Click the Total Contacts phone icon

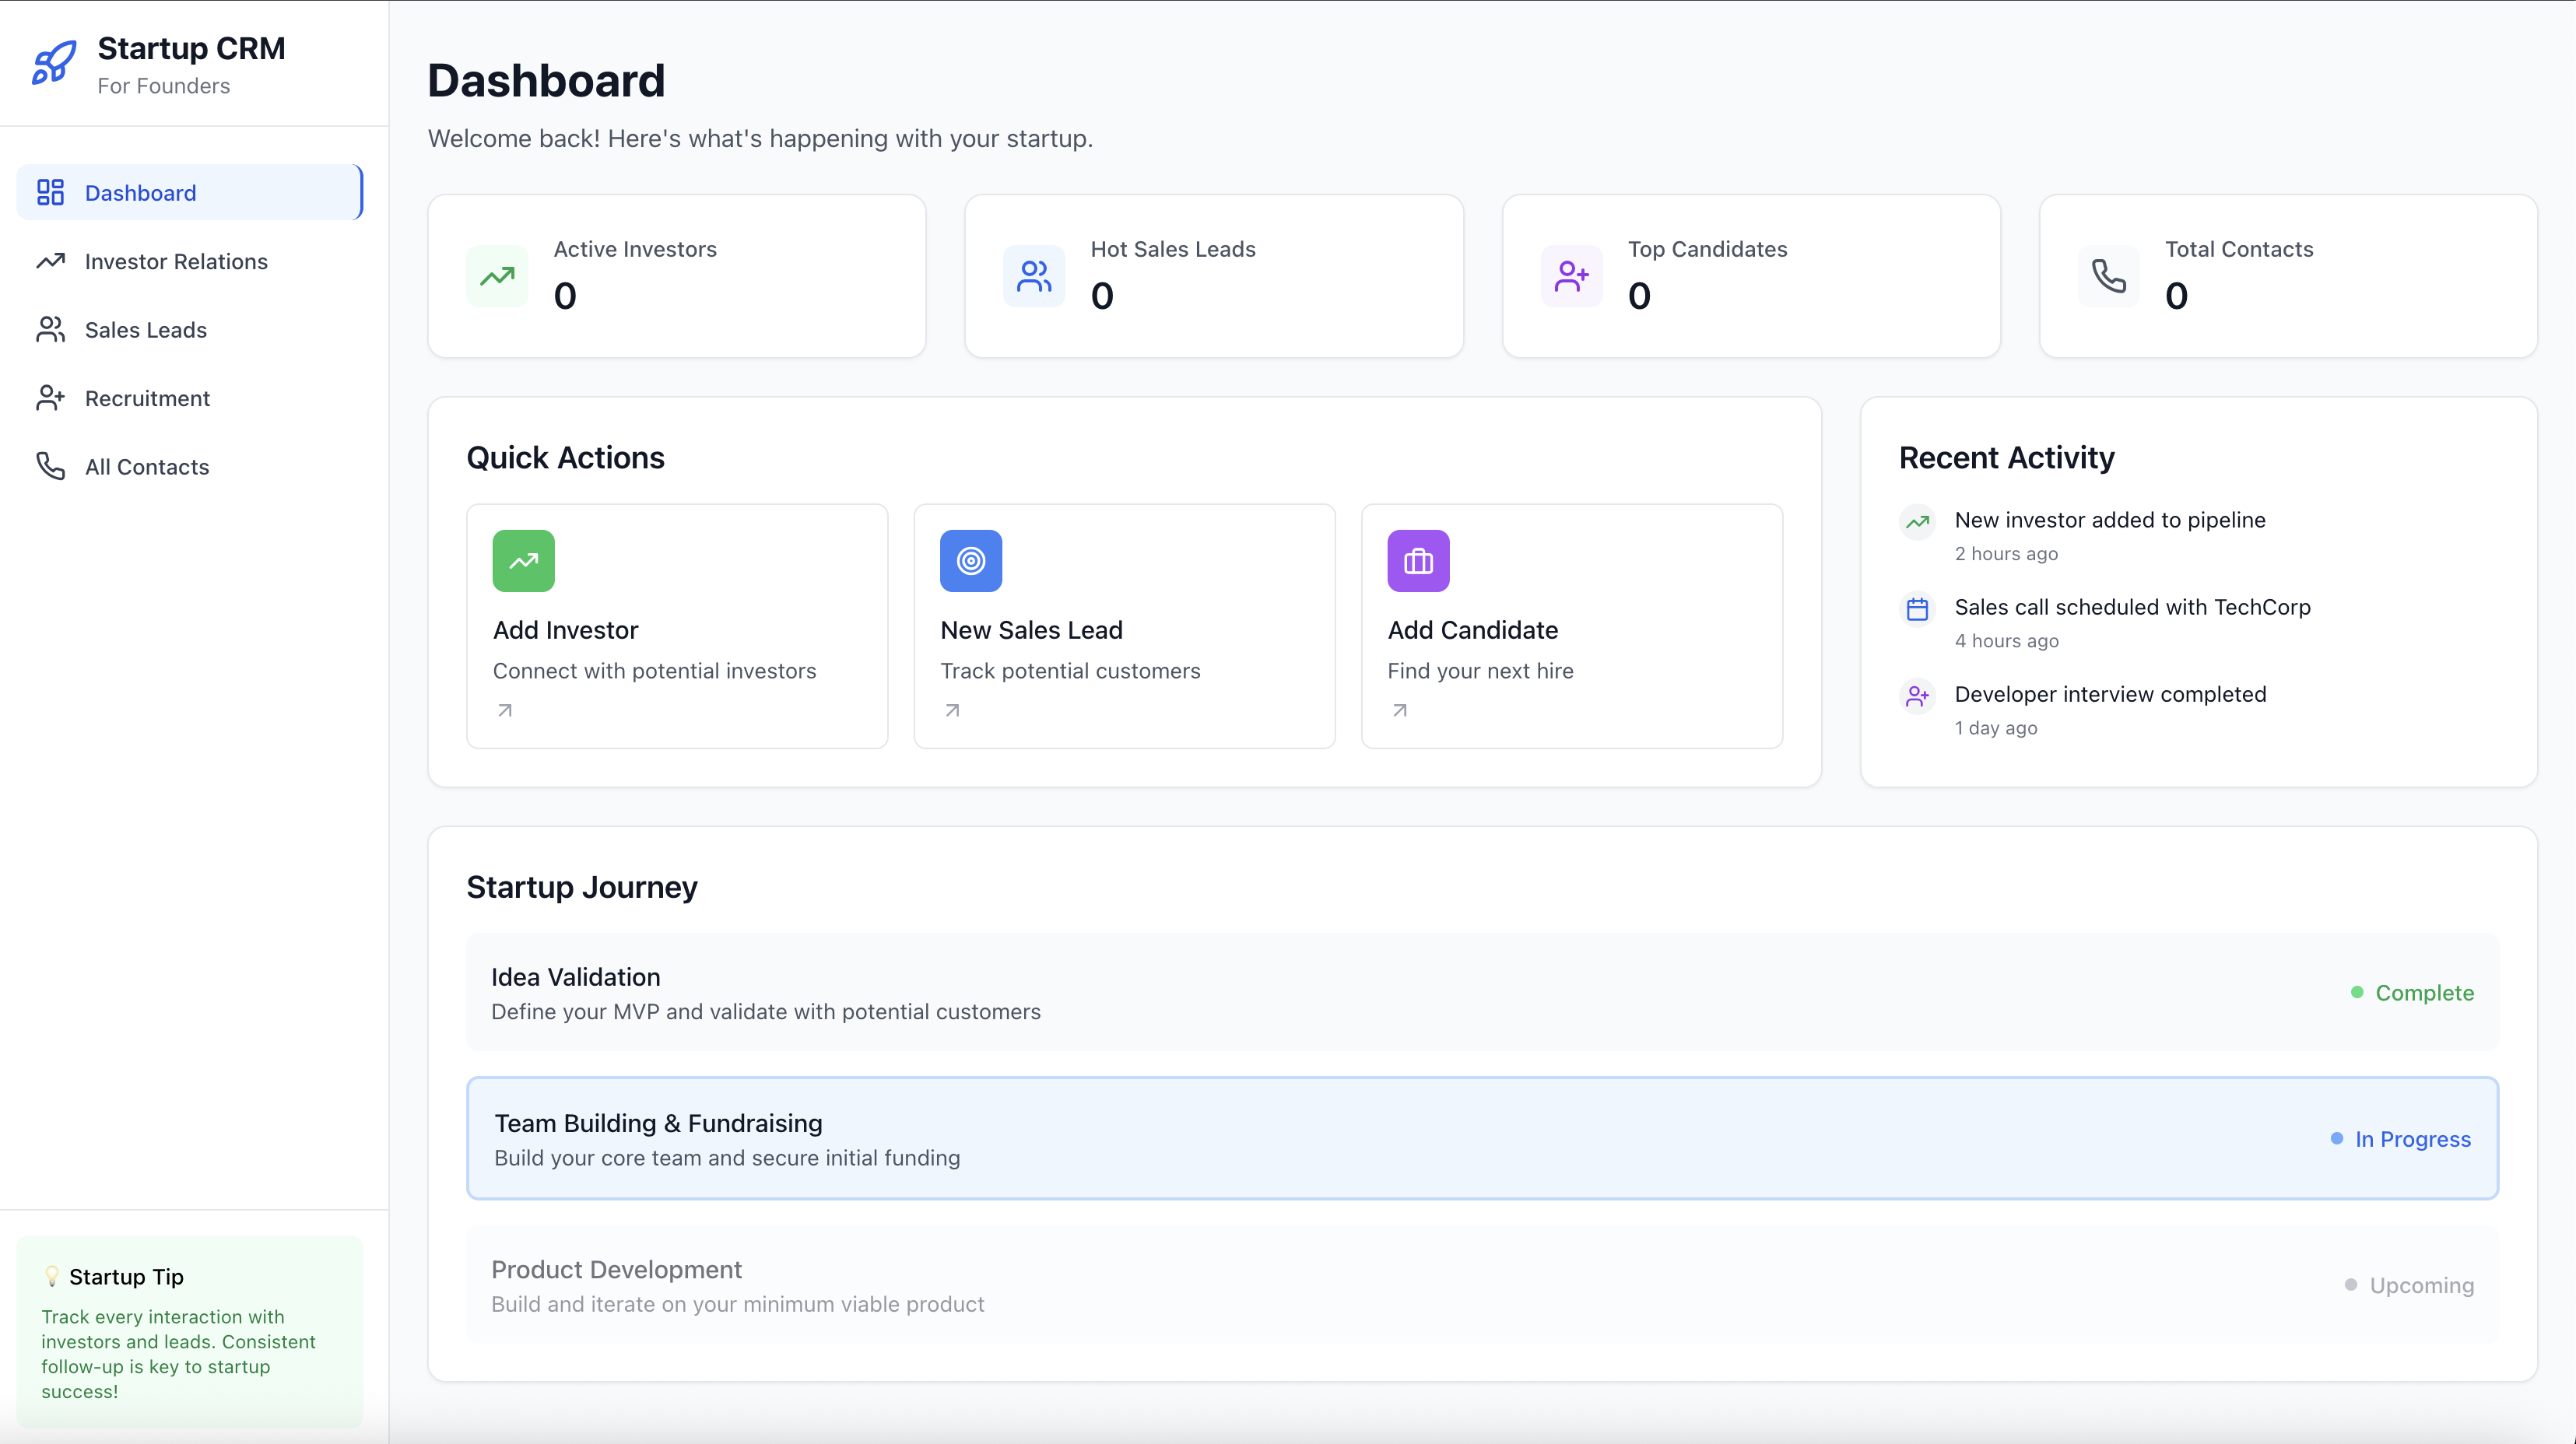click(2109, 276)
